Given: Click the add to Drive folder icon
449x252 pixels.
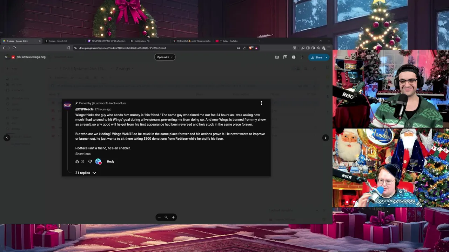Looking at the screenshot, I should coord(277,57).
